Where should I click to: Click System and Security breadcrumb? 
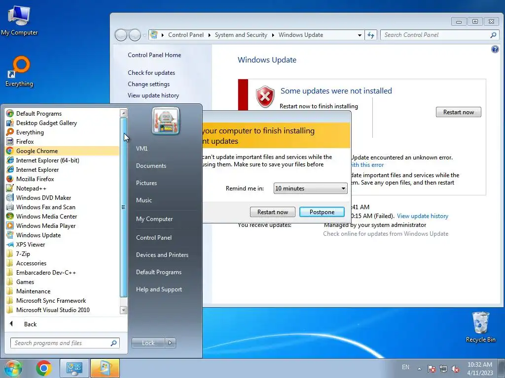tap(241, 35)
